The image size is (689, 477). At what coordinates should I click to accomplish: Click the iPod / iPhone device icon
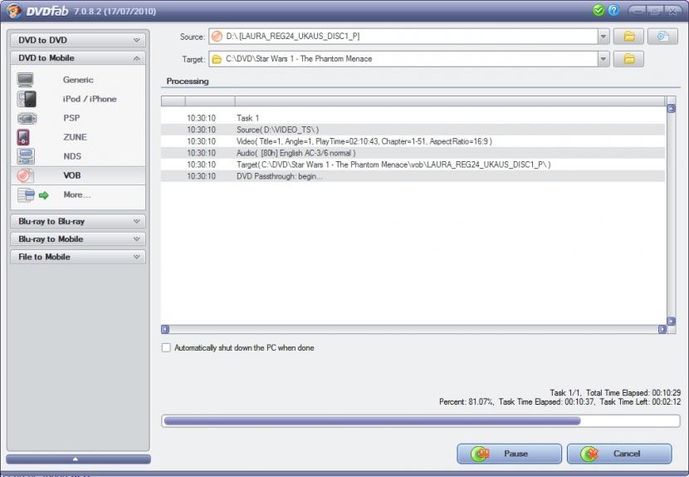27,99
